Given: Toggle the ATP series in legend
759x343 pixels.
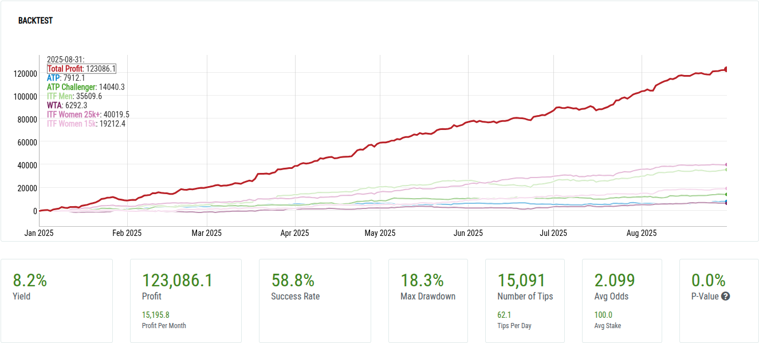Looking at the screenshot, I should 53,78.
